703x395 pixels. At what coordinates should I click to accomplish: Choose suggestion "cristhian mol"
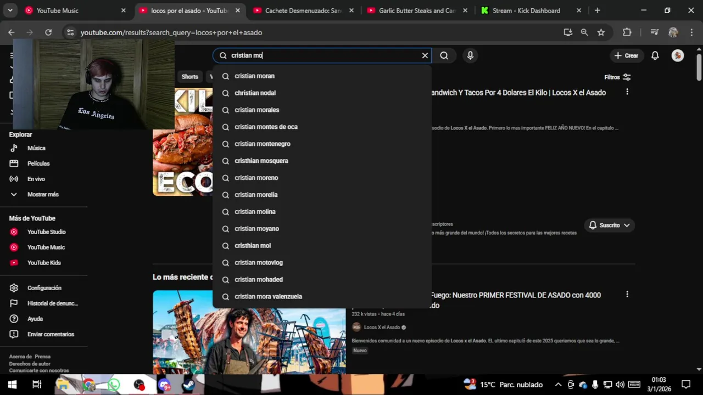pos(322,246)
